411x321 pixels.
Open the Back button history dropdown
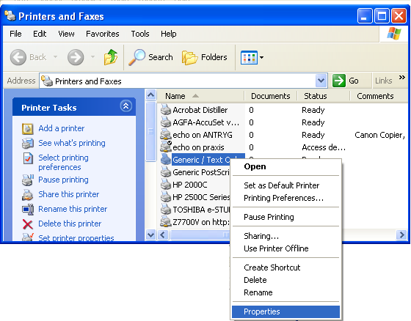point(55,57)
